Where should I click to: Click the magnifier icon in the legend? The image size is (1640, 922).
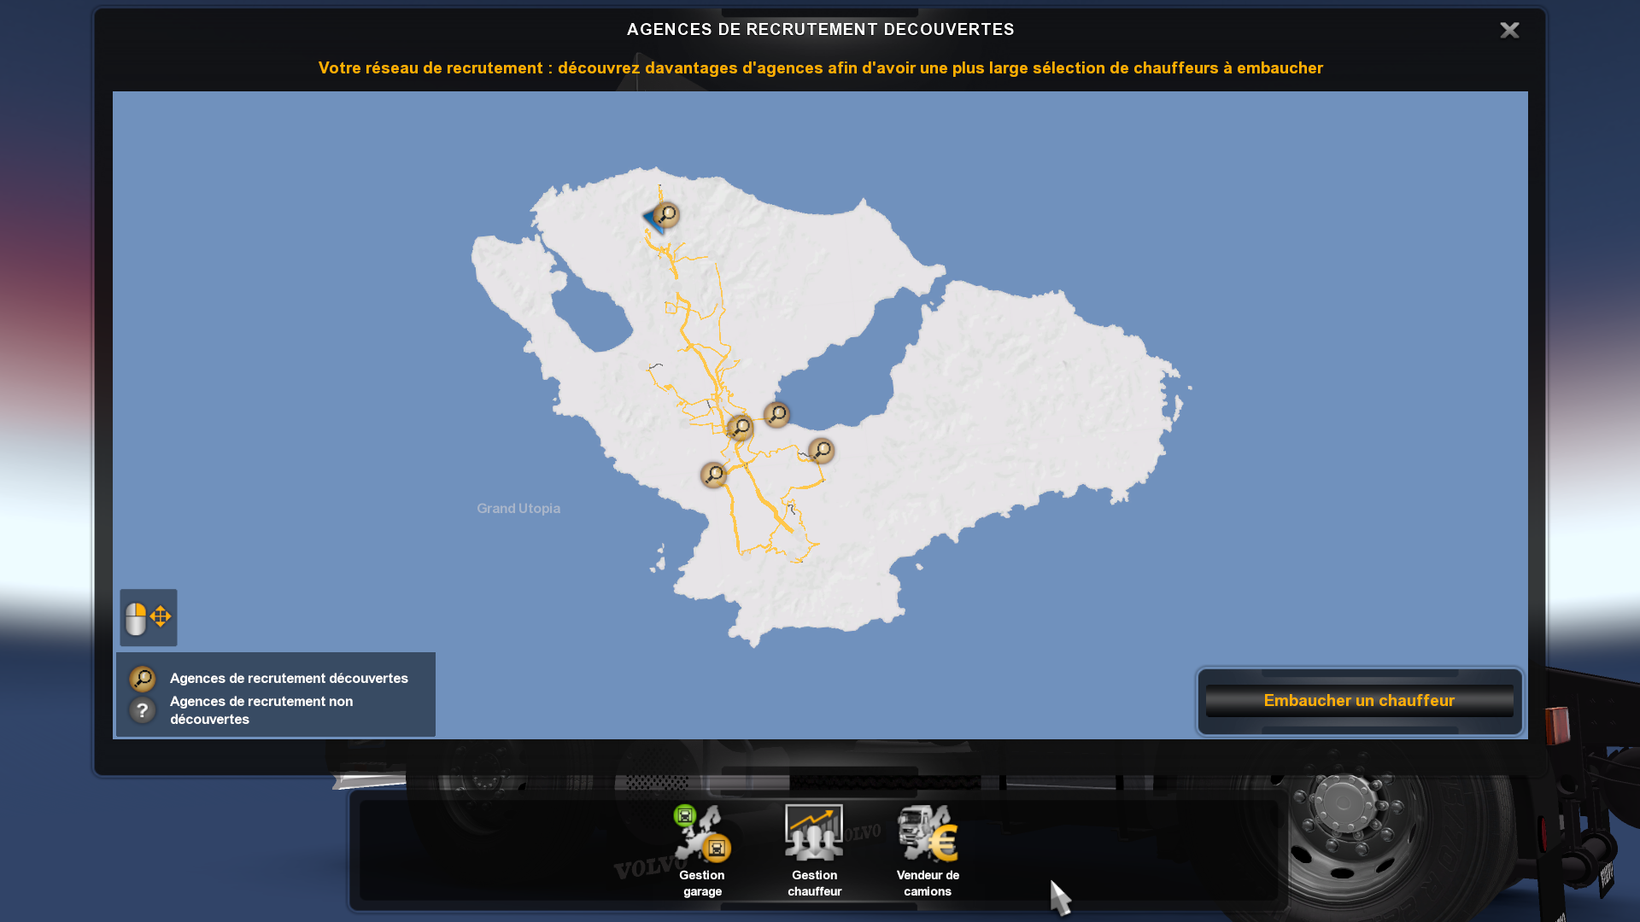pyautogui.click(x=143, y=678)
